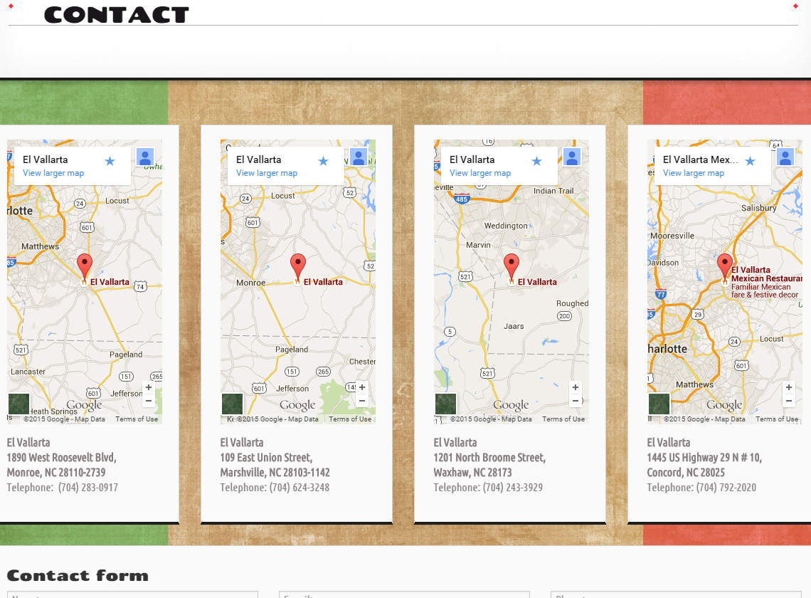Open Terms of Use on Marshville map
811x598 pixels.
click(x=350, y=419)
